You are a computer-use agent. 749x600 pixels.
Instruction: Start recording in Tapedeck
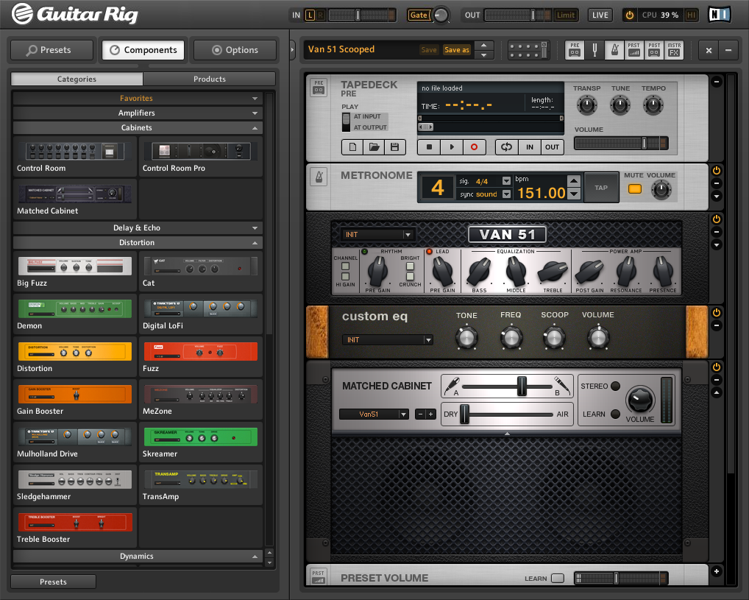(474, 147)
